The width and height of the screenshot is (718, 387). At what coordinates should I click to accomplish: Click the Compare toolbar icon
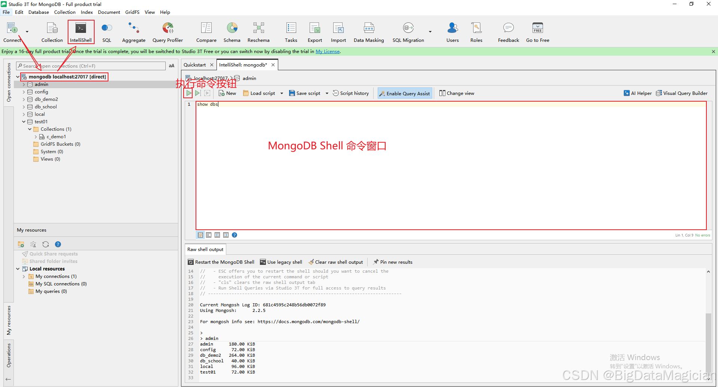point(206,32)
